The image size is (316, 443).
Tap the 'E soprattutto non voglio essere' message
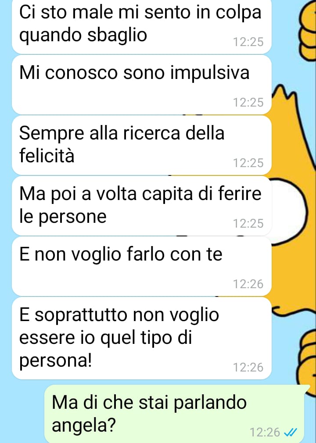tap(142, 338)
